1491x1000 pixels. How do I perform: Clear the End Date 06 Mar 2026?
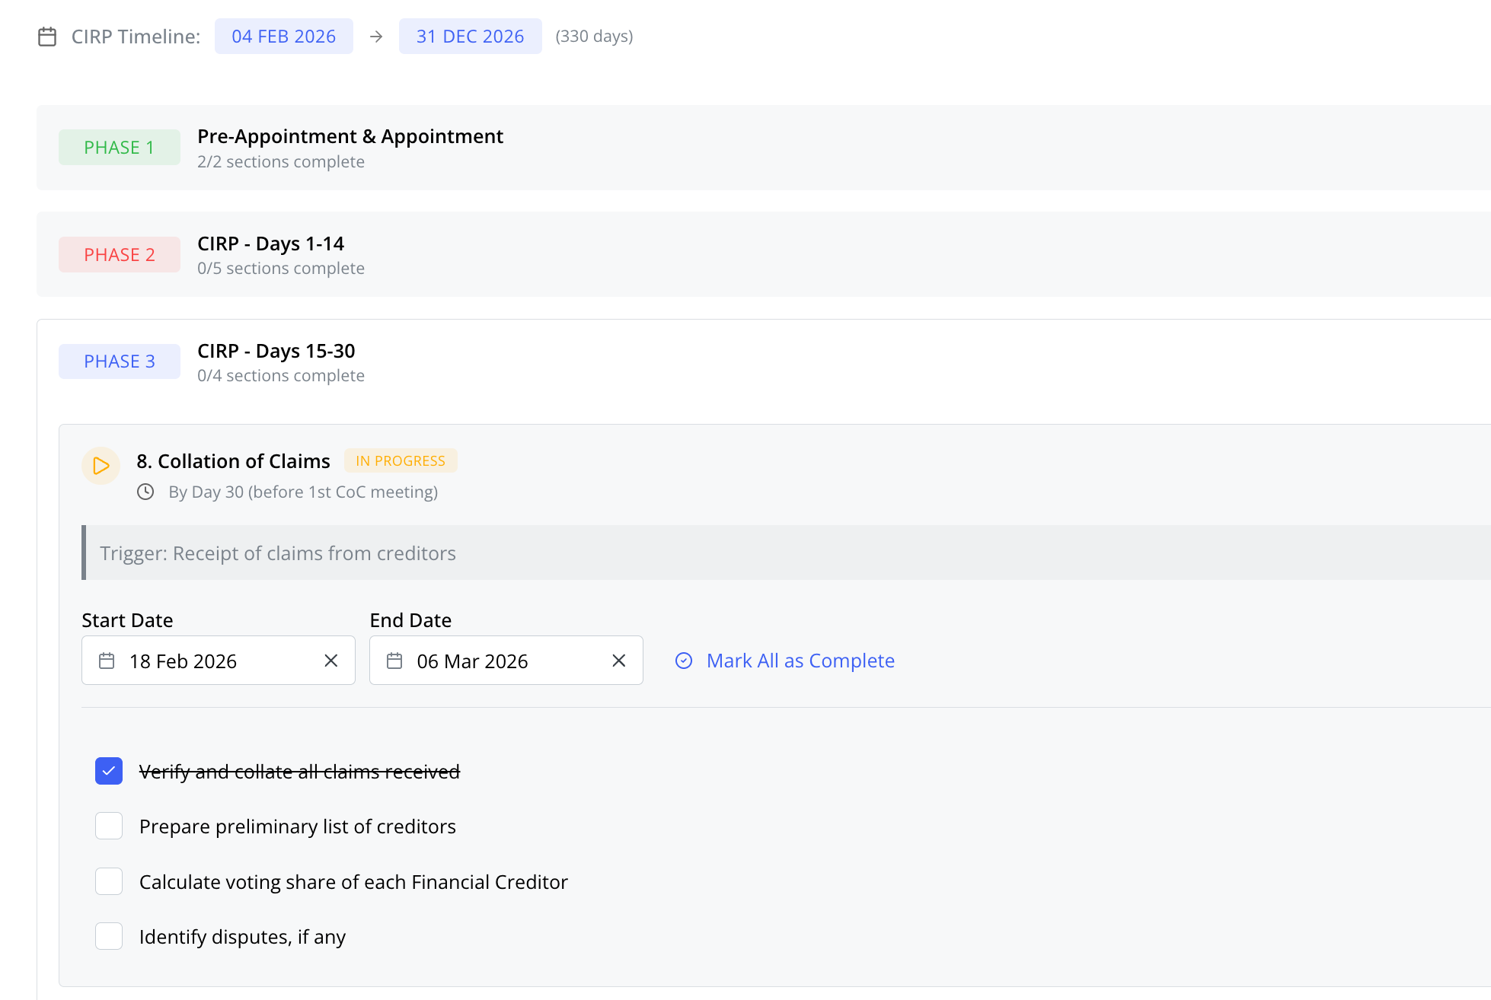click(x=619, y=661)
